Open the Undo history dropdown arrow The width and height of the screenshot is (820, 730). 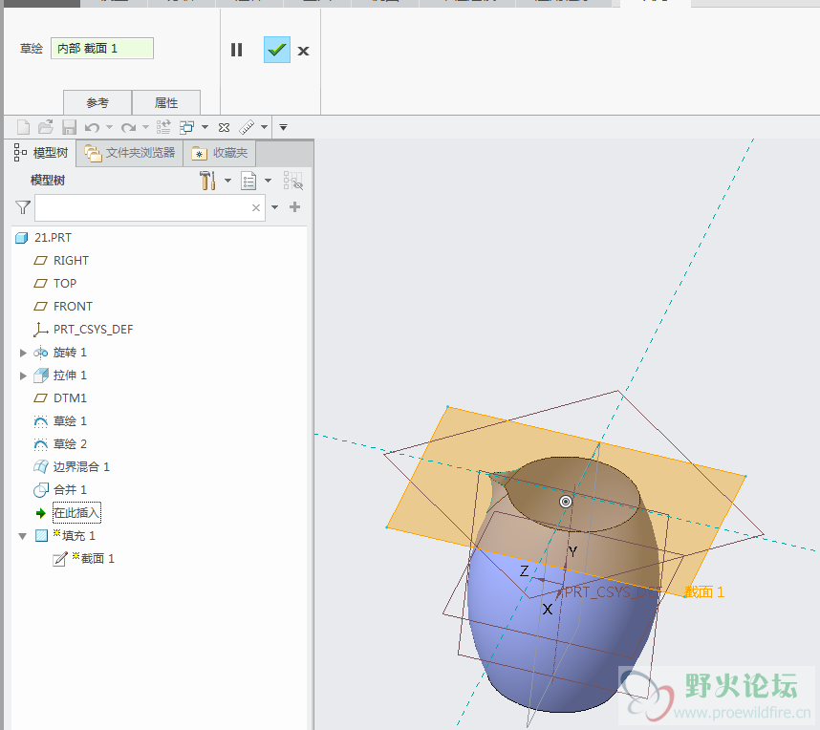pos(109,127)
